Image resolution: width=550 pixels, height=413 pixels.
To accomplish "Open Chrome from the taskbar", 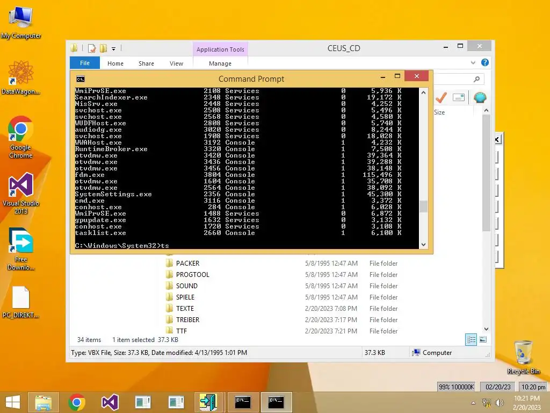I will [x=77, y=402].
